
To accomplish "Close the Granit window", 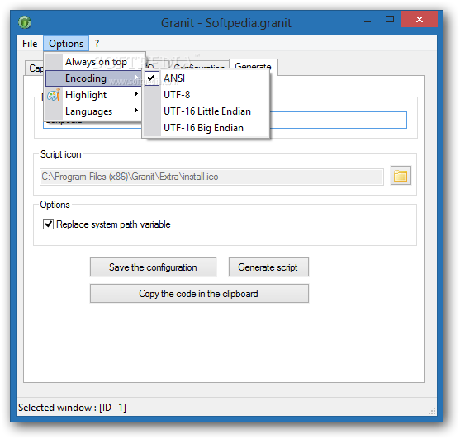I will click(x=420, y=19).
